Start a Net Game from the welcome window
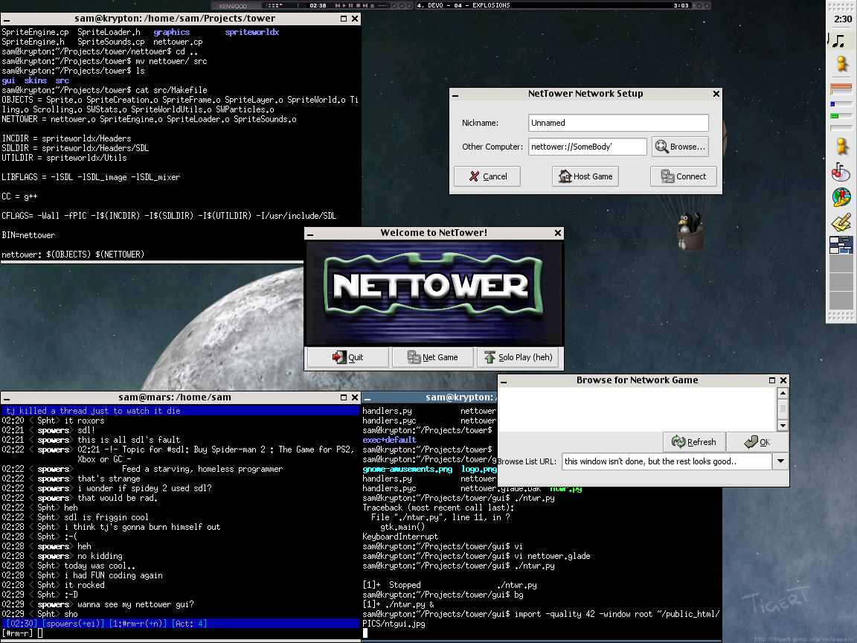Screen dimensions: 857x643 pos(432,357)
